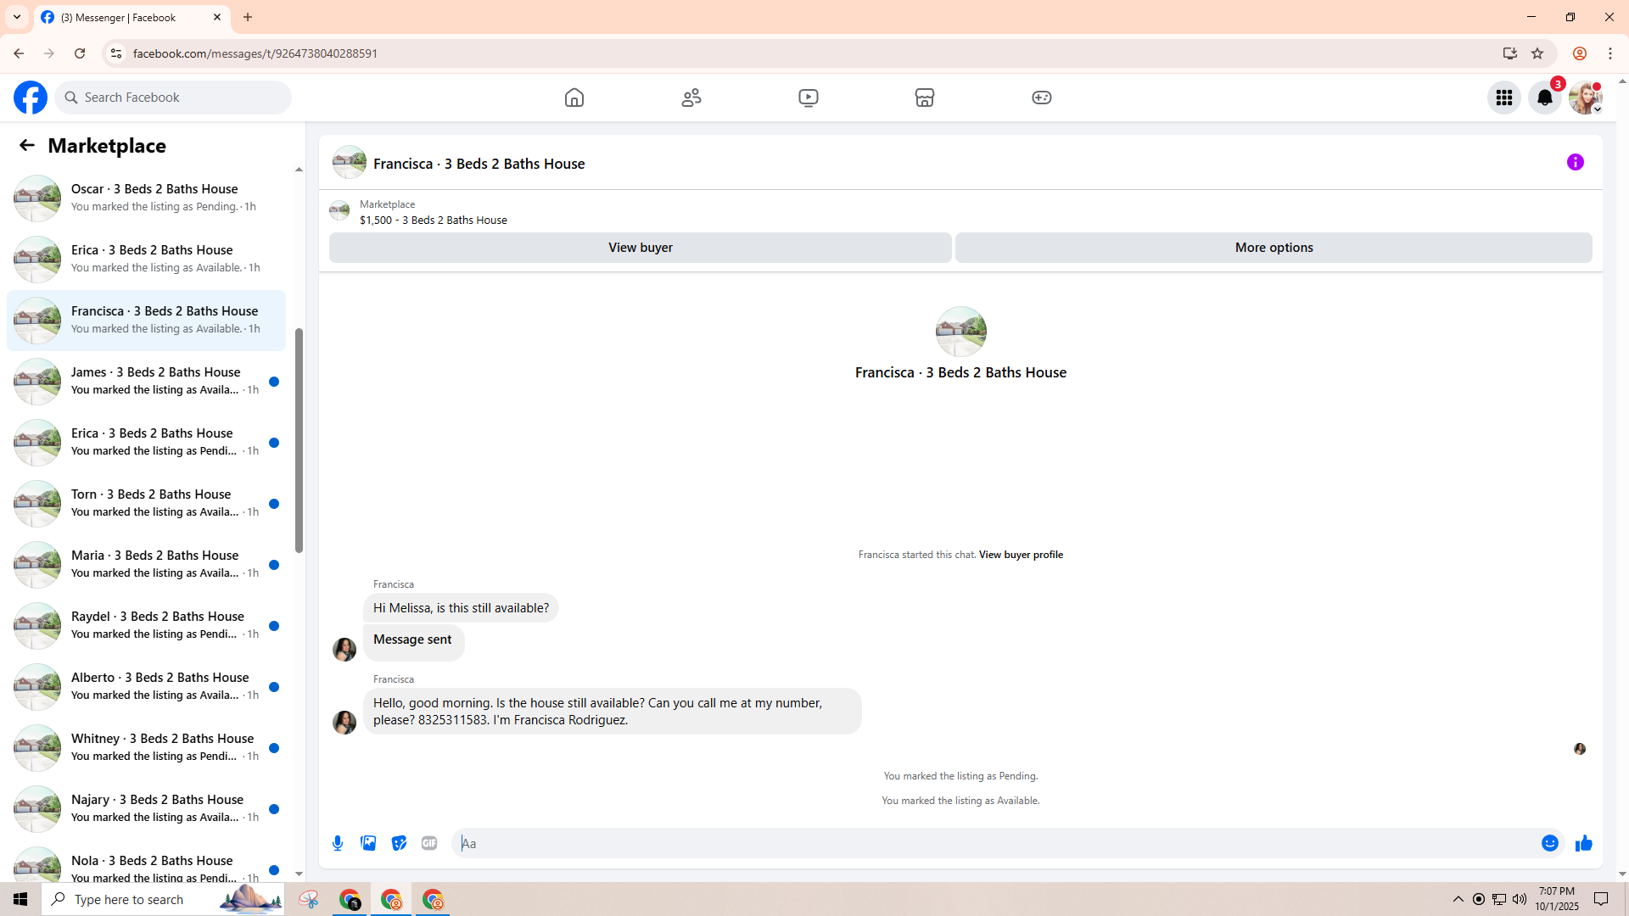Open the GIF picker

429,843
